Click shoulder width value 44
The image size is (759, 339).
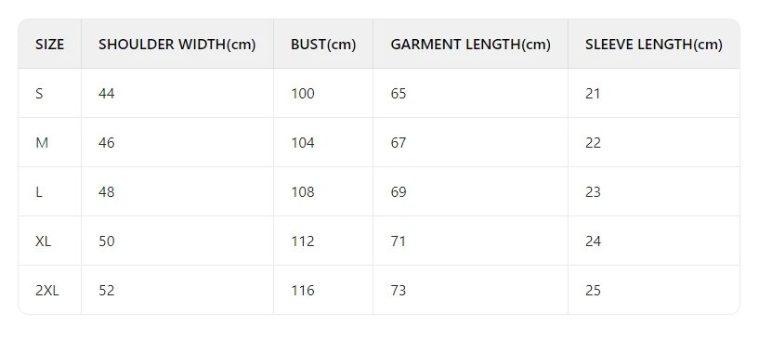tap(107, 93)
